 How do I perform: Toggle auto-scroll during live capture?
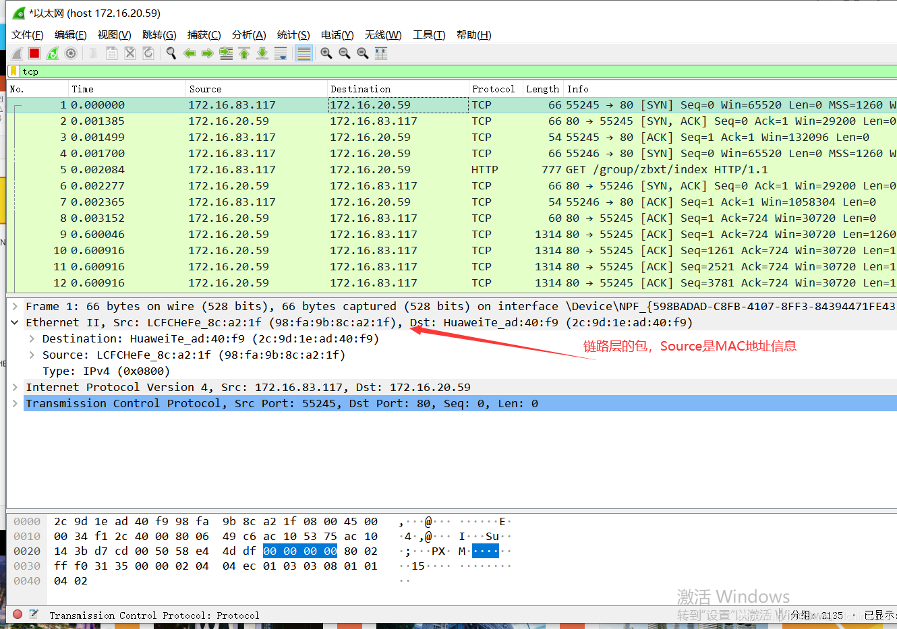point(281,53)
